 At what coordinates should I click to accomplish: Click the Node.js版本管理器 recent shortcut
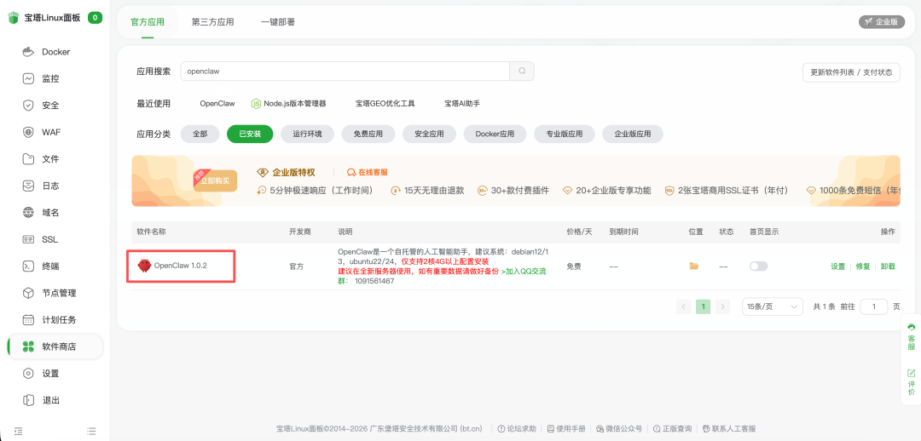coord(288,103)
